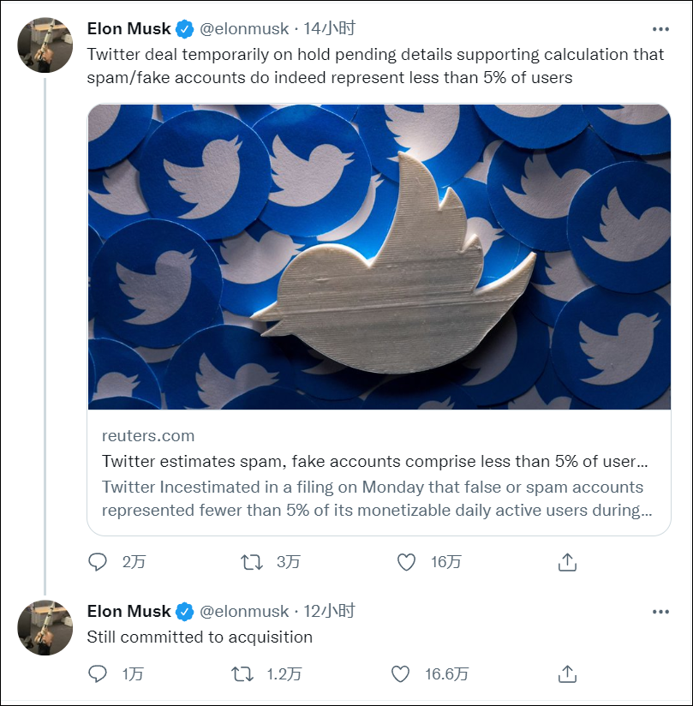This screenshot has width=693, height=706.
Task: Click the Elon Musk name on first tweet
Action: (x=128, y=29)
